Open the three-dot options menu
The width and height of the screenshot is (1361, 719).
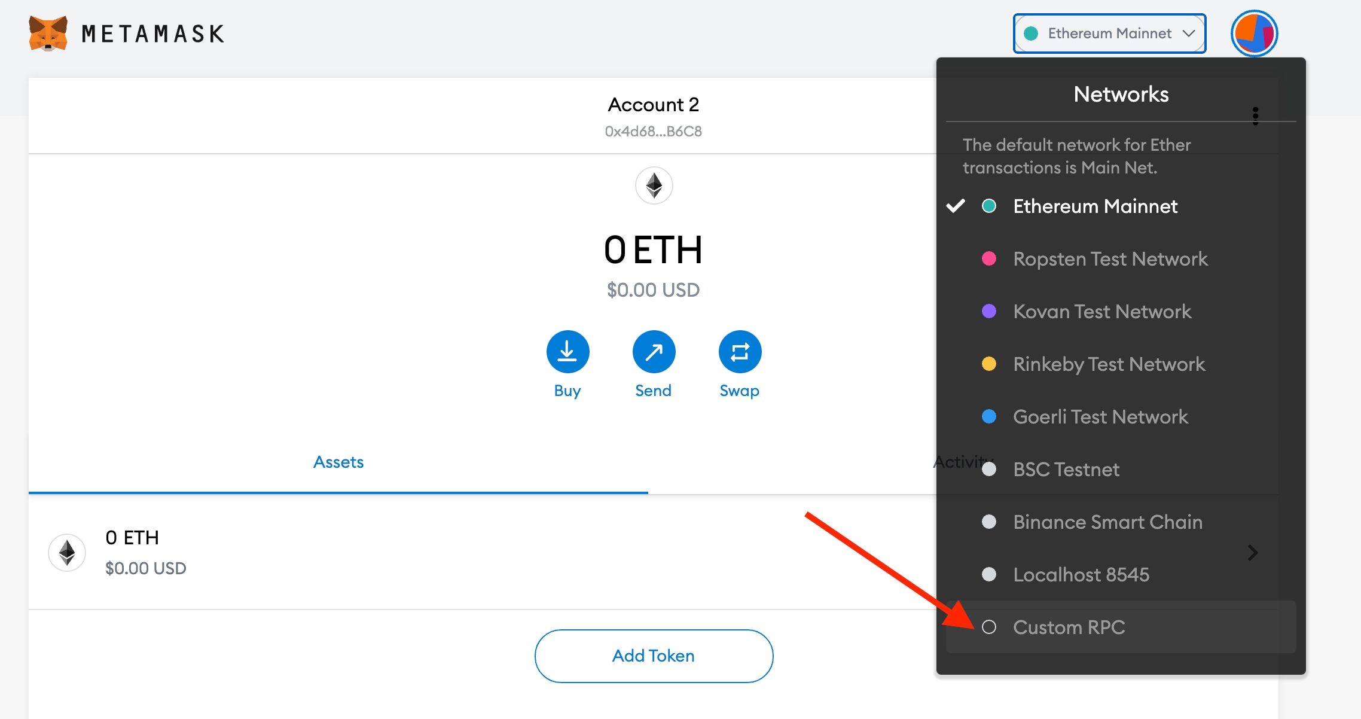click(x=1255, y=115)
